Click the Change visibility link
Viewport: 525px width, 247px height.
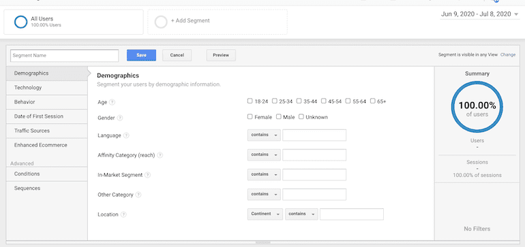[508, 55]
